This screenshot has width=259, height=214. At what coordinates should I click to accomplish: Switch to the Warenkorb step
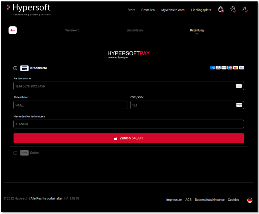(72, 30)
